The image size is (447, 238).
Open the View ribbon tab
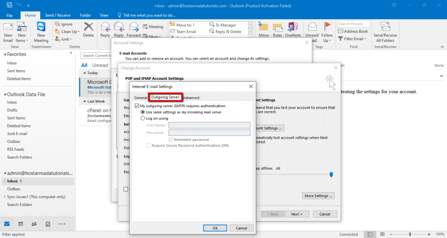pos(104,15)
